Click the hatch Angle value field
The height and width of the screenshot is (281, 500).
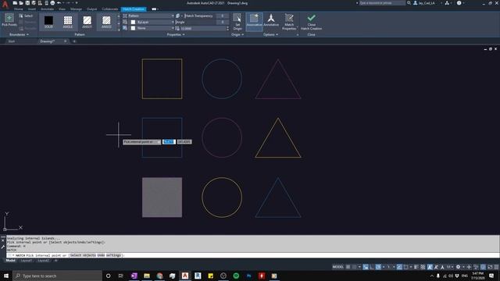pyautogui.click(x=222, y=22)
